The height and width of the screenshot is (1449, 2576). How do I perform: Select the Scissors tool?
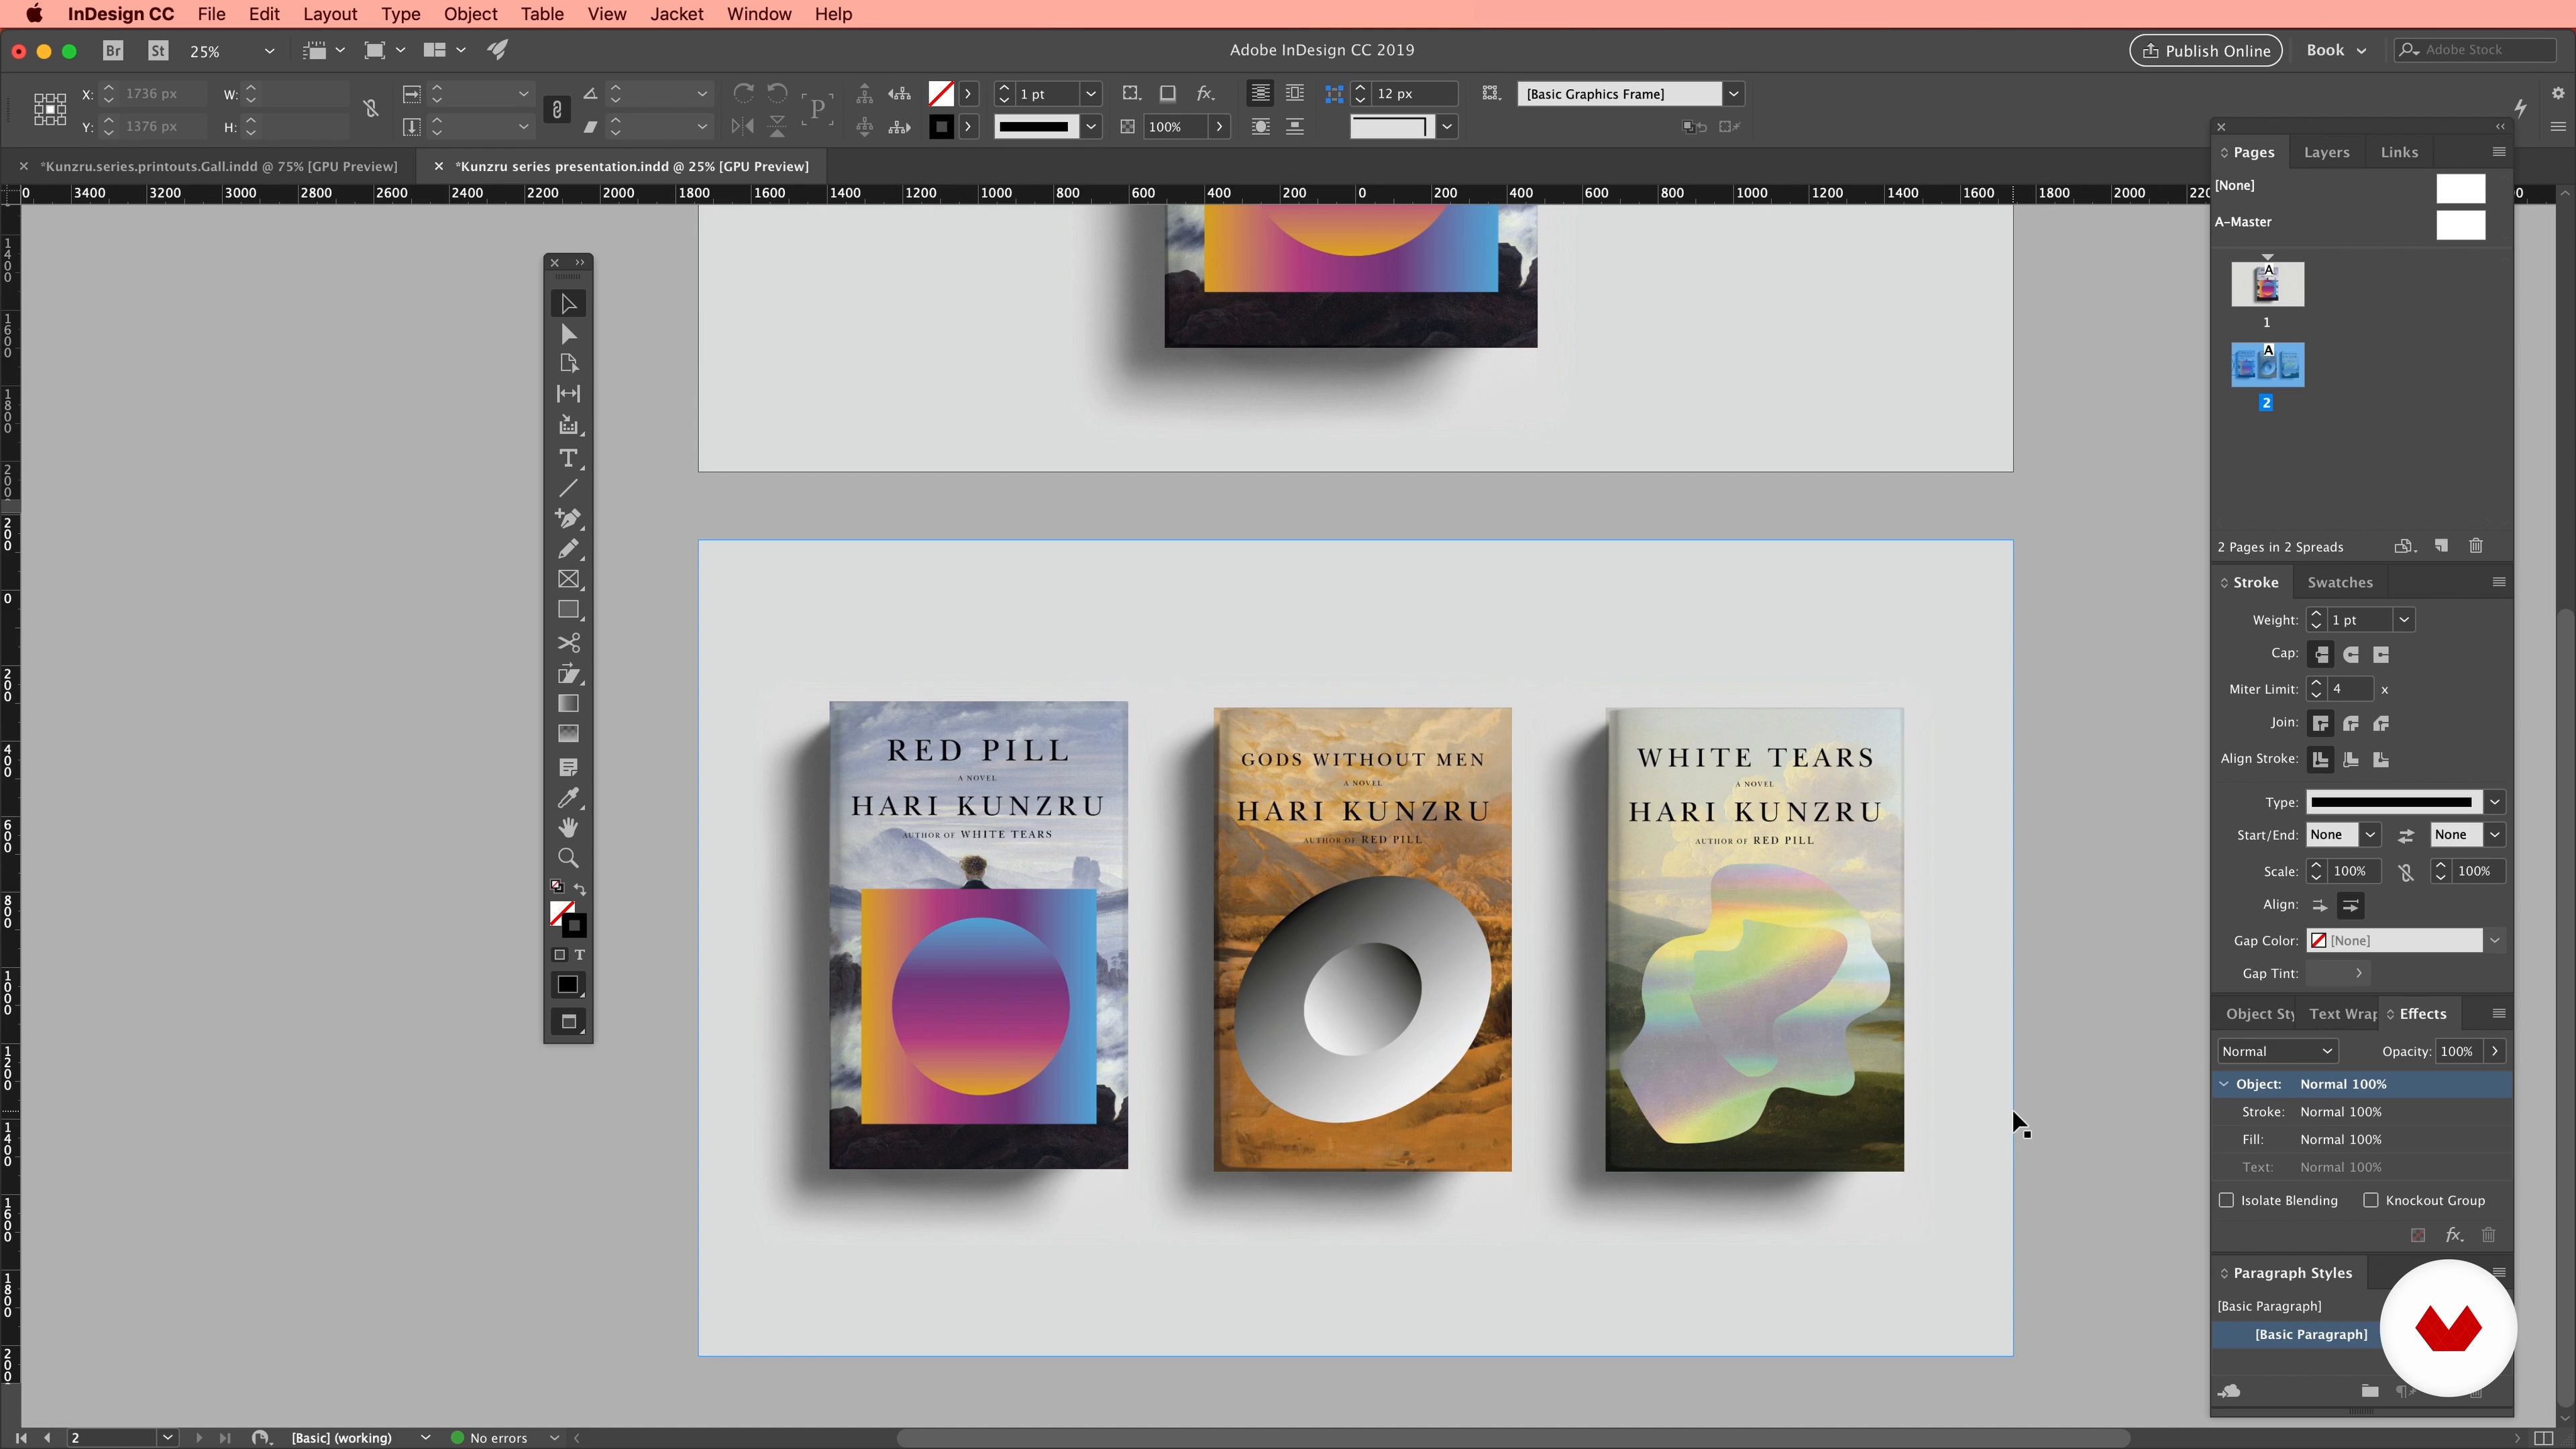tap(568, 643)
